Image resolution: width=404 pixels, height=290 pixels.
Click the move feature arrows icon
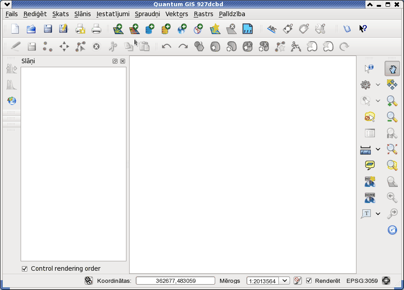pyautogui.click(x=64, y=47)
